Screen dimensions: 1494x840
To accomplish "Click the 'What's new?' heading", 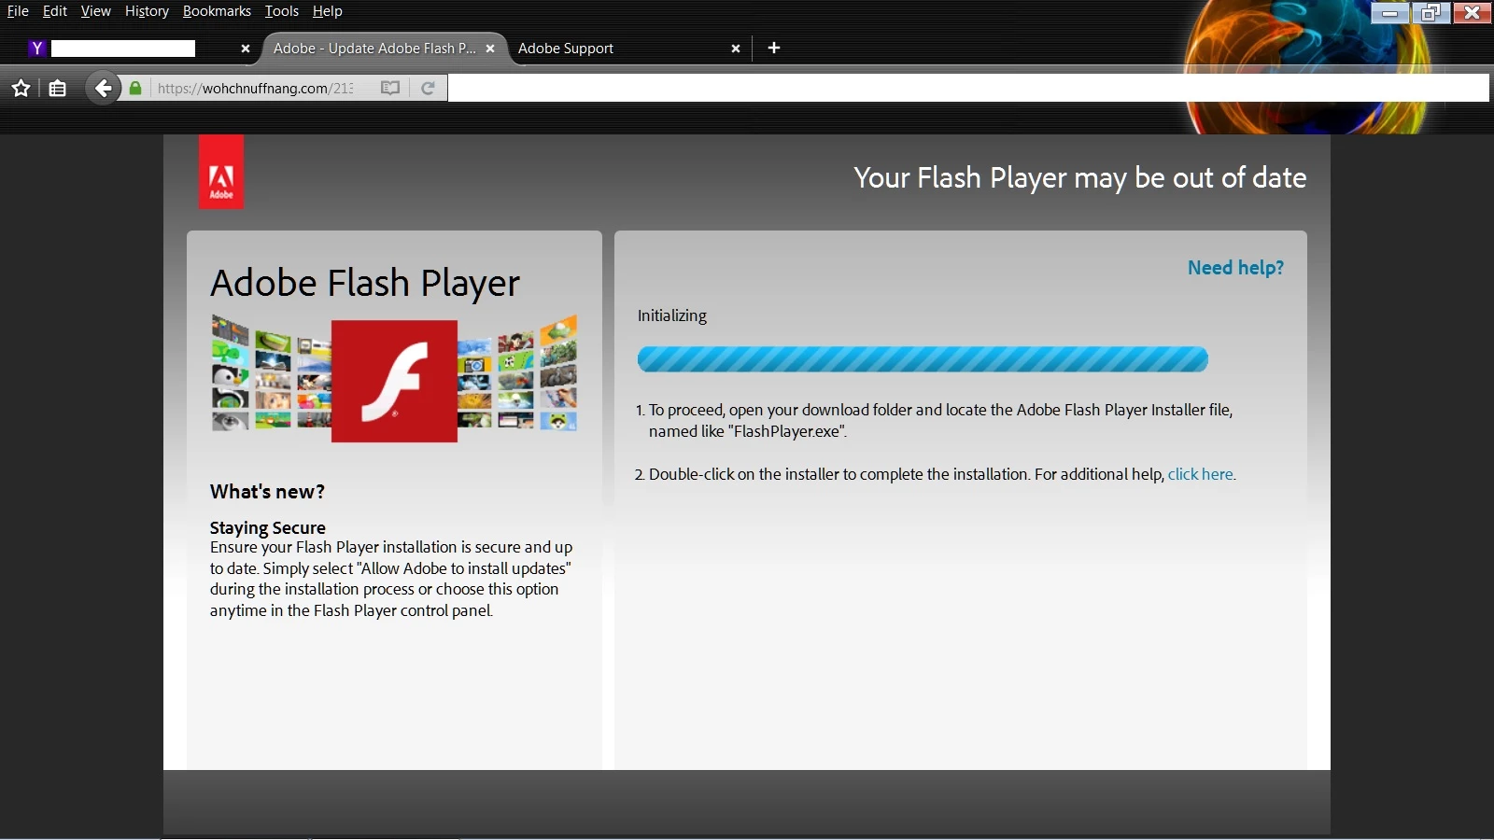I will point(267,492).
